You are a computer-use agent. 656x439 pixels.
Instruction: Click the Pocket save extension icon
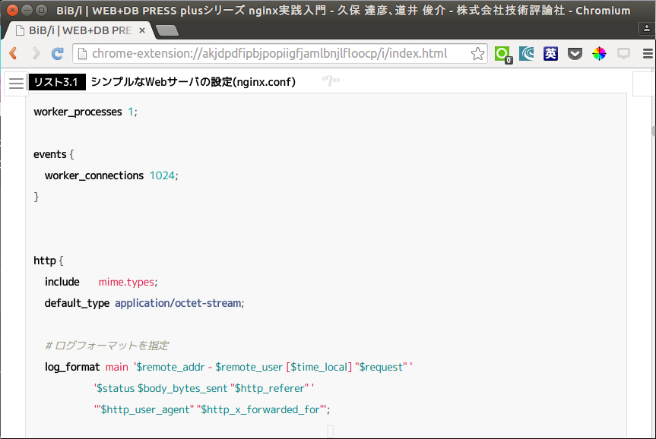pos(575,53)
